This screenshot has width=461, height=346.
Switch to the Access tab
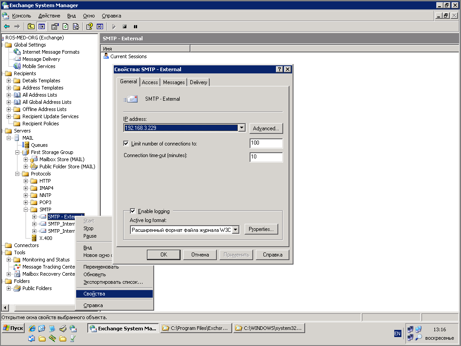click(x=150, y=82)
